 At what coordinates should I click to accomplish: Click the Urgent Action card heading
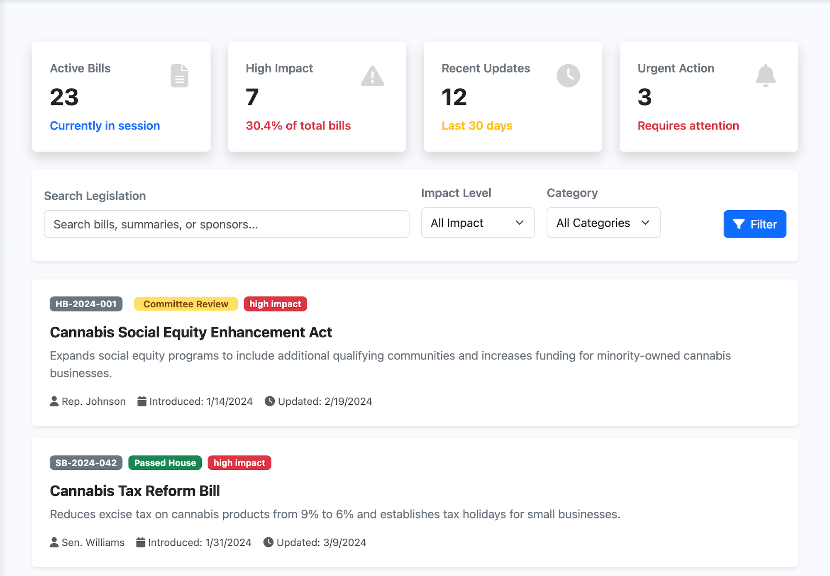676,68
